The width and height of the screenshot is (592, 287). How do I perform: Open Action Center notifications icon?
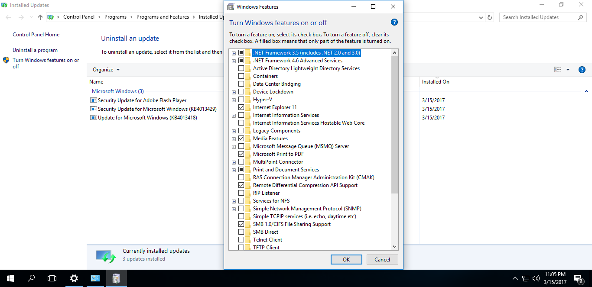pos(578,278)
